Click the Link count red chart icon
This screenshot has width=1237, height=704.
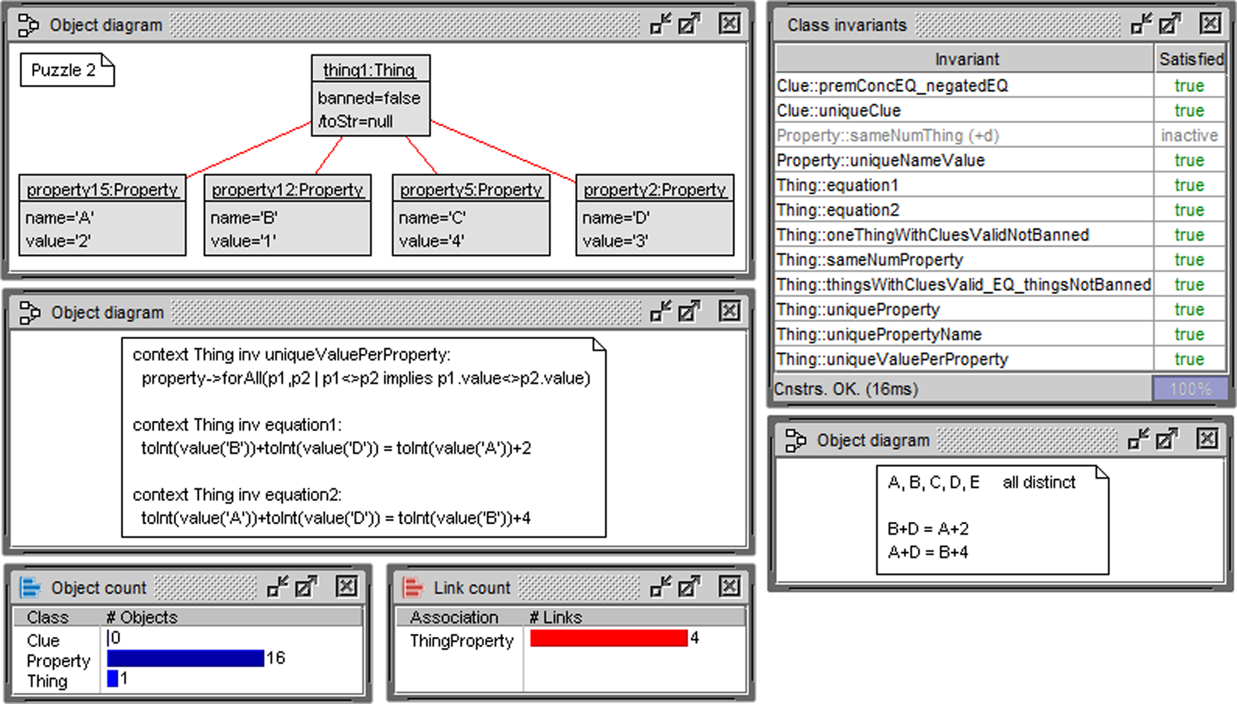coord(412,587)
